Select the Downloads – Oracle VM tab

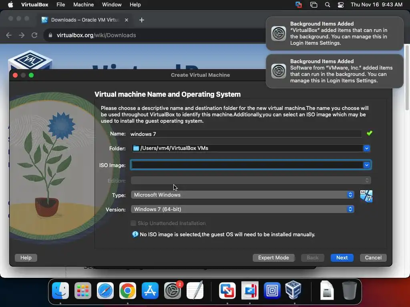pos(85,20)
